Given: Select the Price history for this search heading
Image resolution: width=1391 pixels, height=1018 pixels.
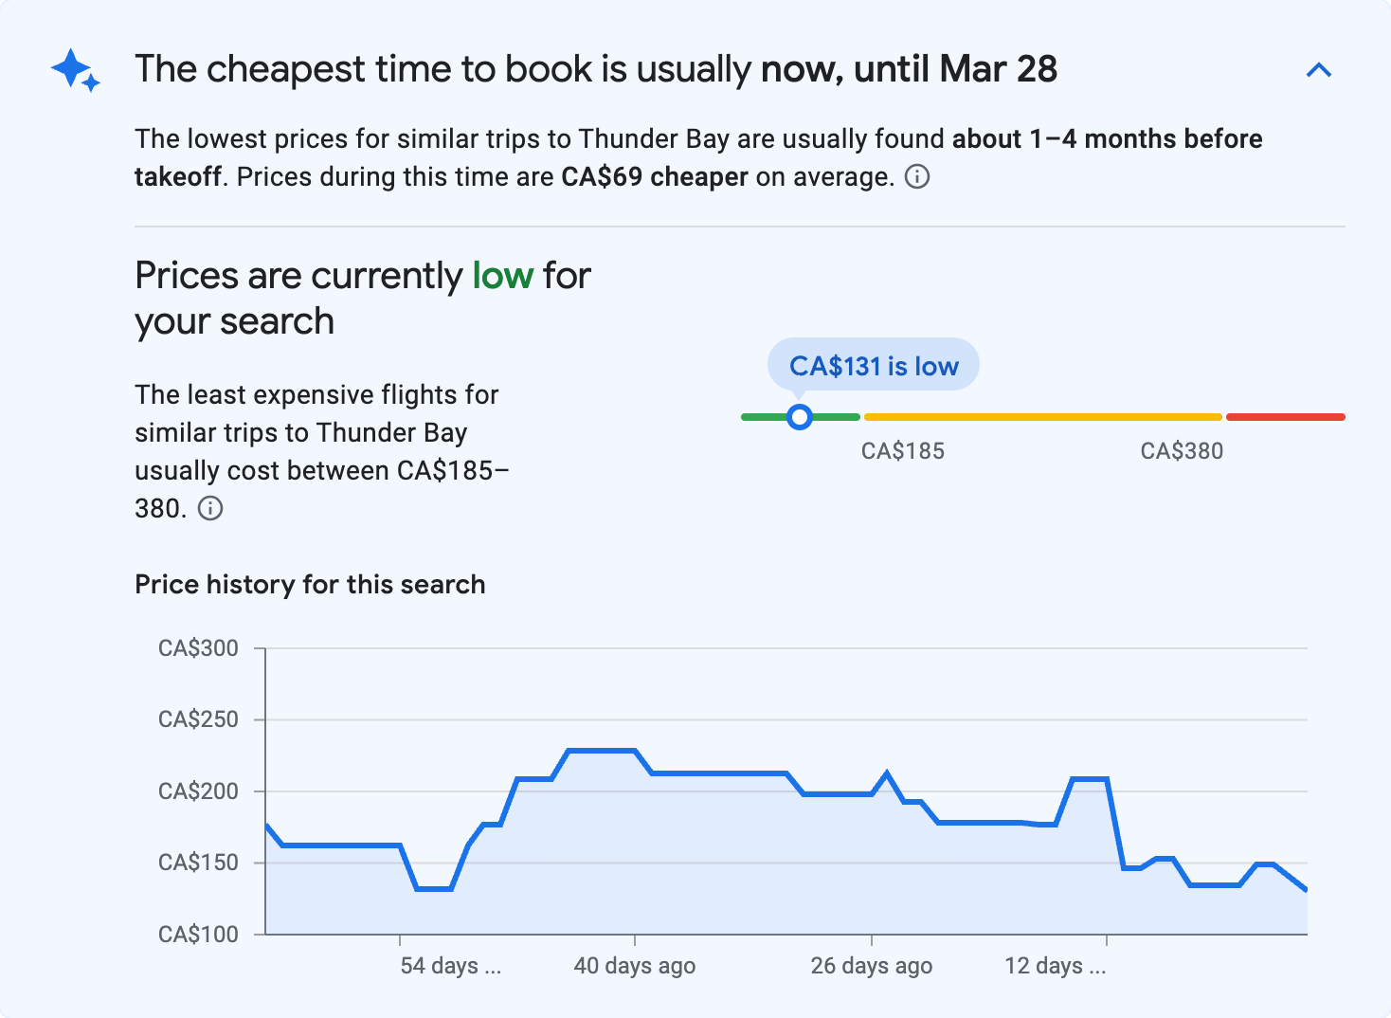Looking at the screenshot, I should click(x=310, y=584).
